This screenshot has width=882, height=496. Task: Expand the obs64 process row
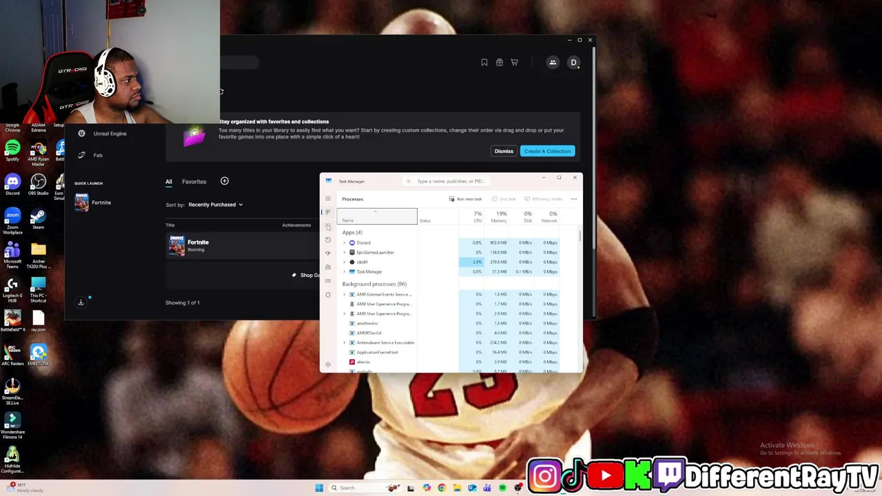[345, 262]
